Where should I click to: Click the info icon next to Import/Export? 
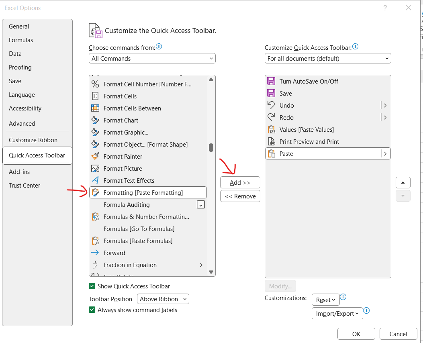click(x=366, y=310)
